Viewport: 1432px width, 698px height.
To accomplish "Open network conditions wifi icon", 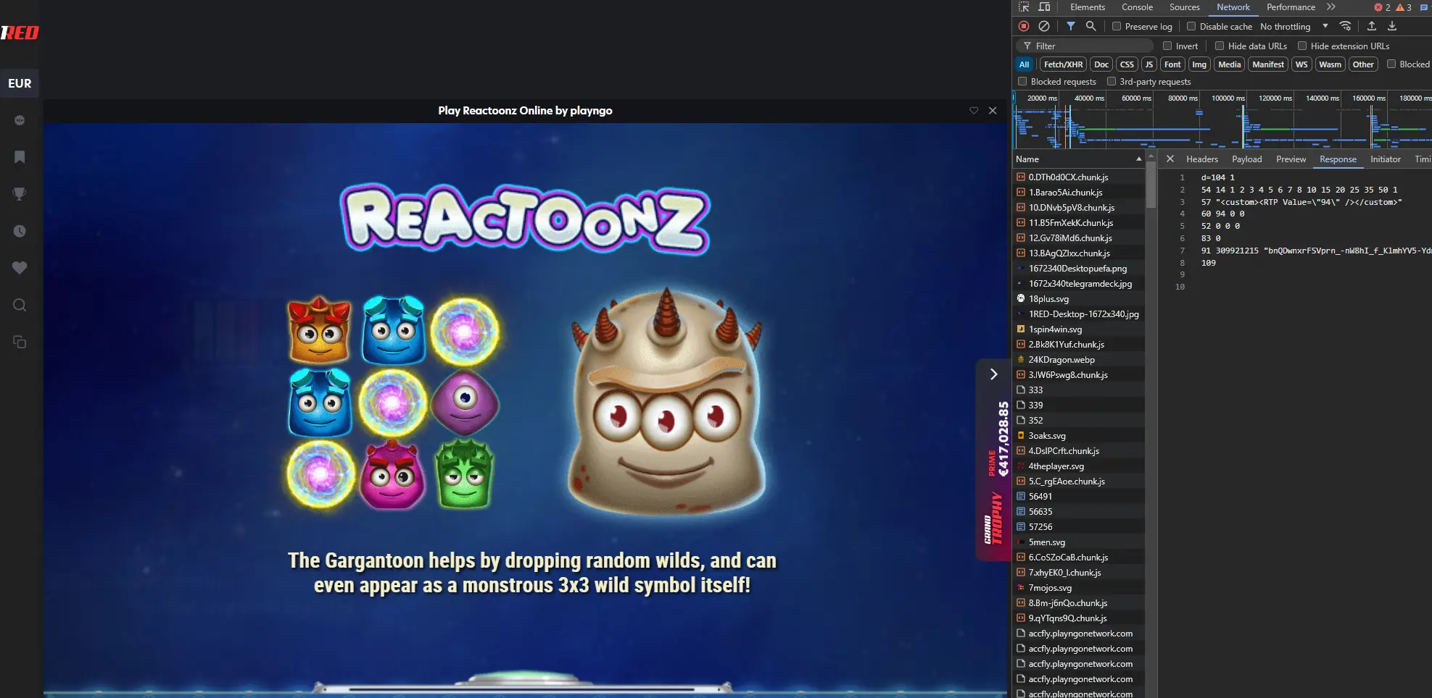I will (1345, 26).
